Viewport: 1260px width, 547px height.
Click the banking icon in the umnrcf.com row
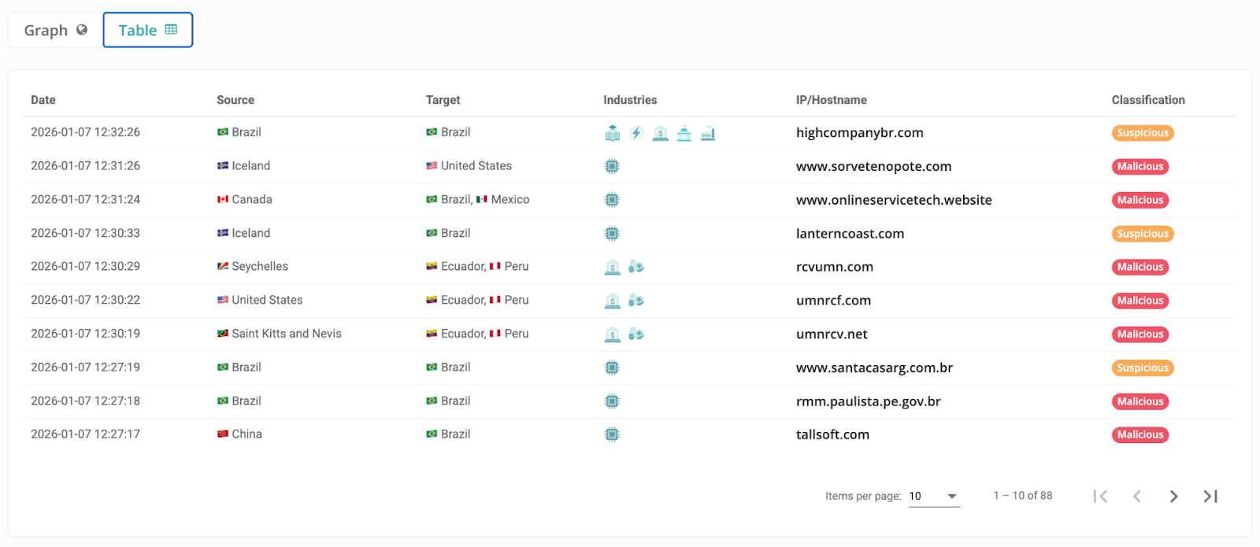pyautogui.click(x=613, y=301)
